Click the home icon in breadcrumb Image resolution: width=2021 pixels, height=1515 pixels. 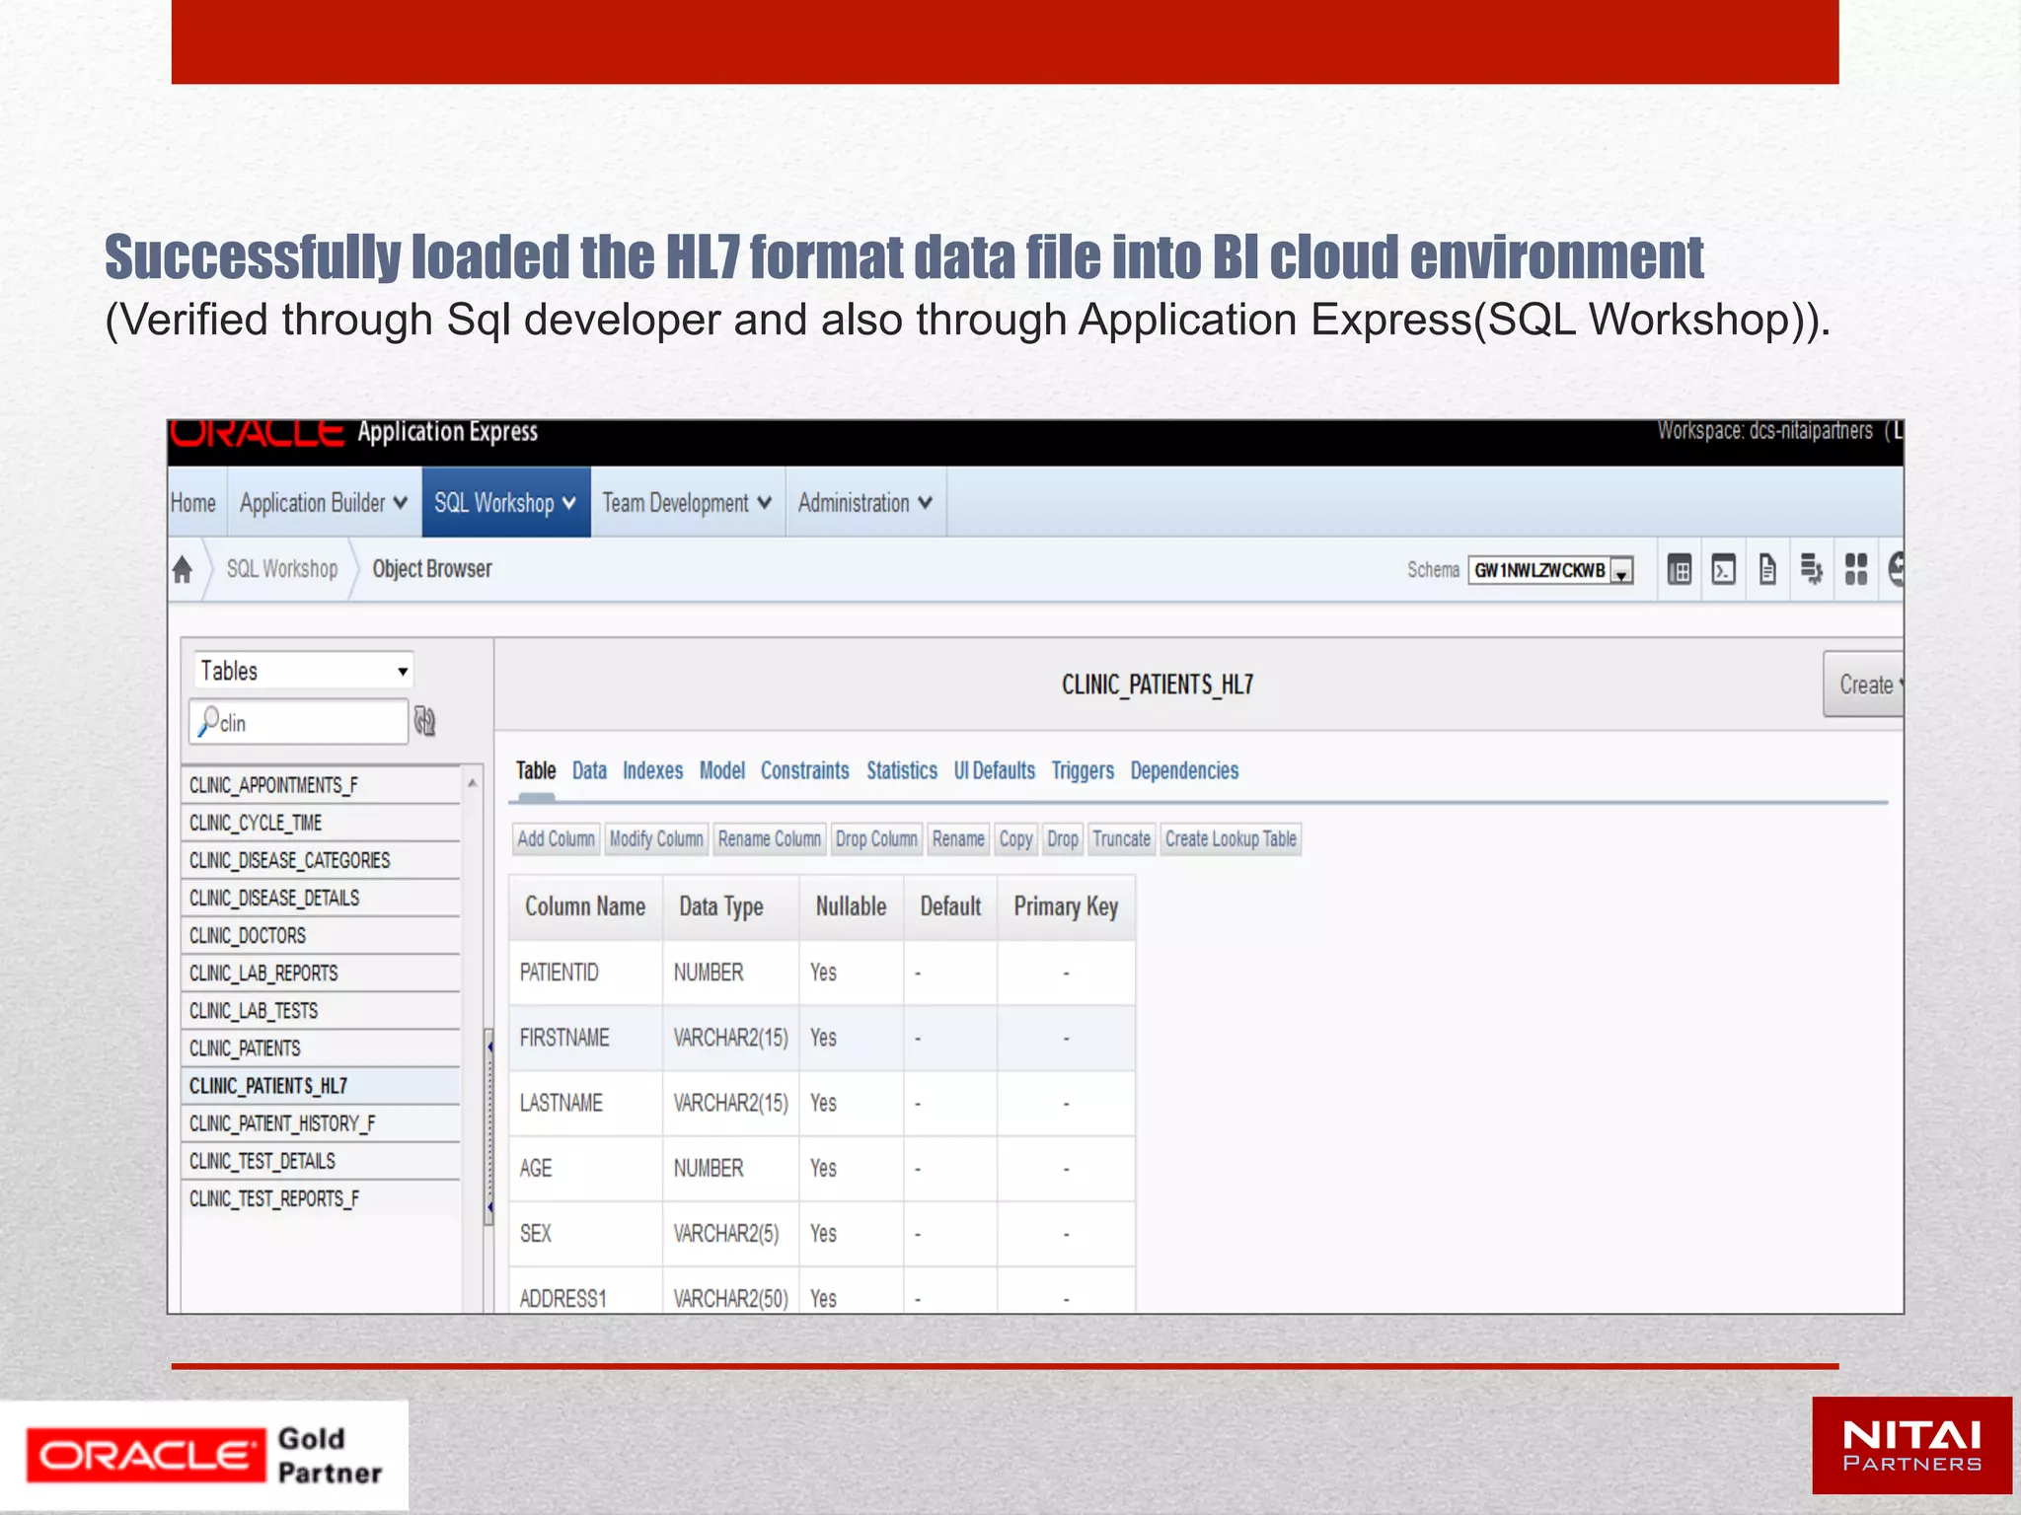pos(183,569)
